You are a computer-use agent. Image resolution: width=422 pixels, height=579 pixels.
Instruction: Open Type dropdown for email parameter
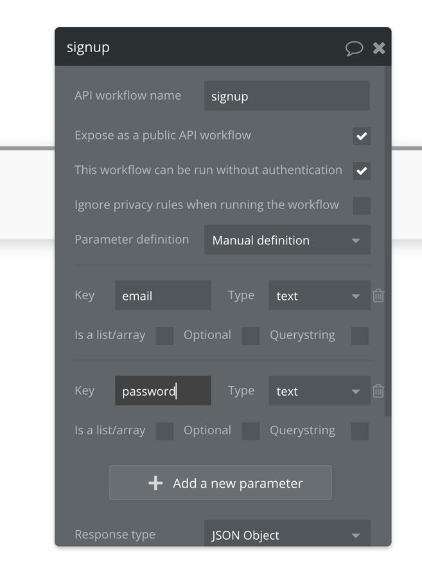[319, 296]
